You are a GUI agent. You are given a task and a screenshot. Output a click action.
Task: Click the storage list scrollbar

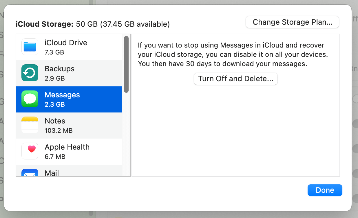pyautogui.click(x=126, y=64)
